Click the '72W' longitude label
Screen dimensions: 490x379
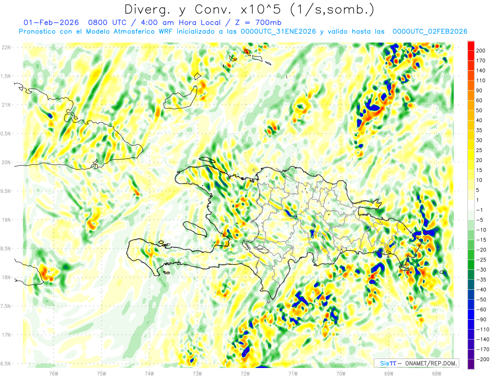click(x=245, y=373)
